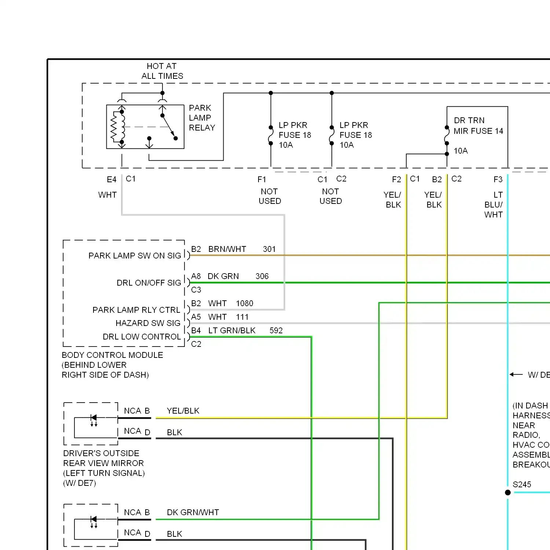Select the LP PKR FUSE 18 label above F1
This screenshot has width=550, height=550.
click(x=294, y=135)
